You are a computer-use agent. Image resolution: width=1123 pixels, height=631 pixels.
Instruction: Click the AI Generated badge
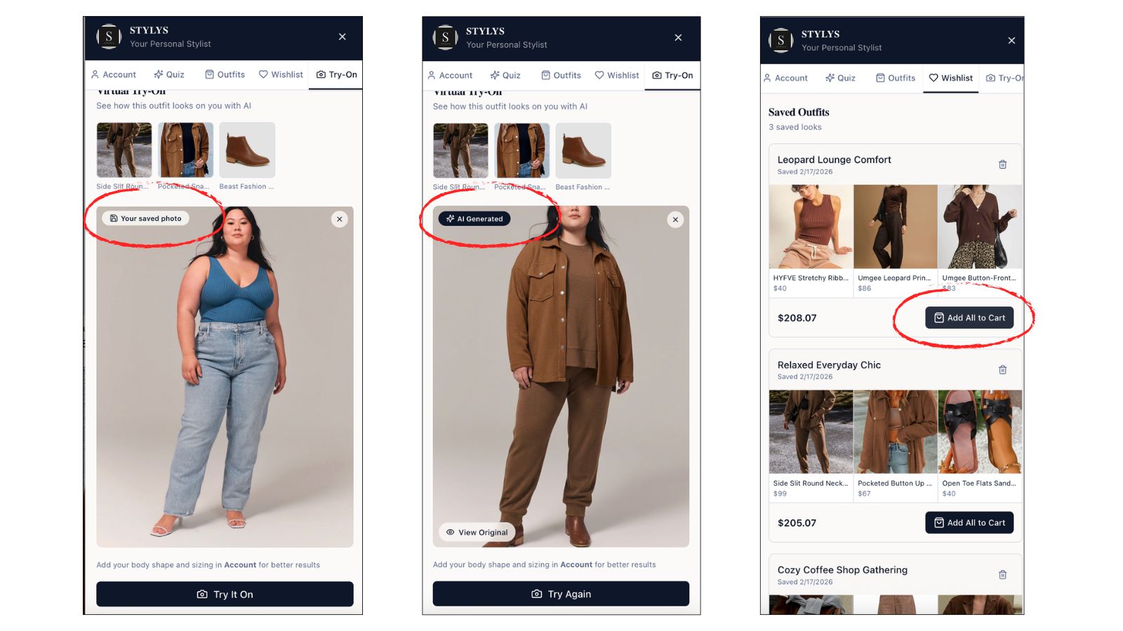click(x=475, y=219)
